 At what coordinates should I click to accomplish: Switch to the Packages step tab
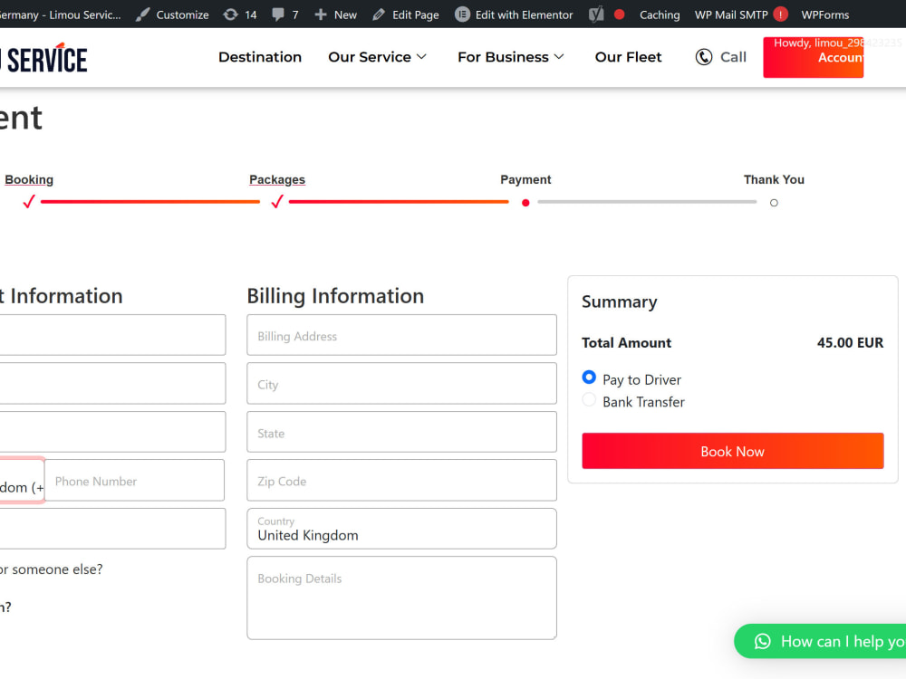click(x=276, y=179)
